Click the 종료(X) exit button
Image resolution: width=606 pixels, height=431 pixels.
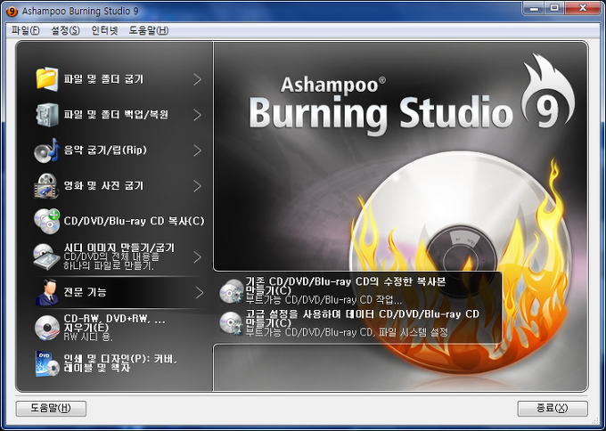tap(553, 408)
